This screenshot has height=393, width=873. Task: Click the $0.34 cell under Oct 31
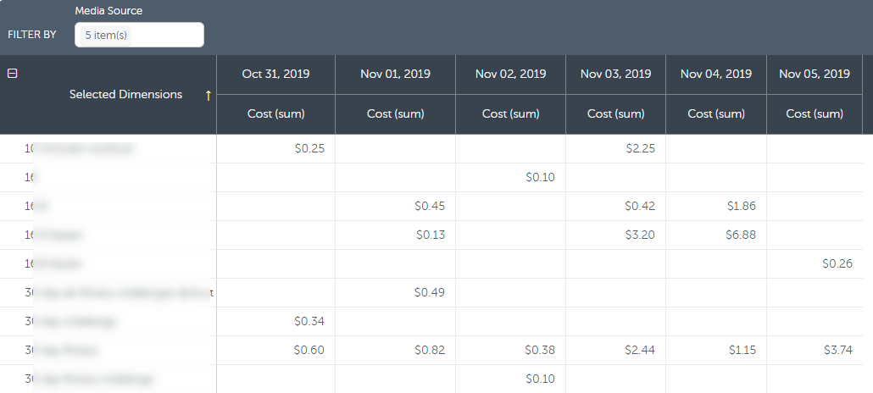(309, 321)
